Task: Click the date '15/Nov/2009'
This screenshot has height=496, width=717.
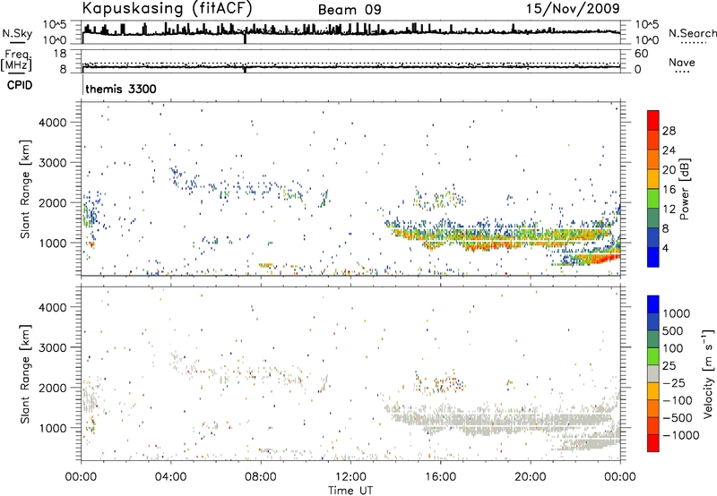Action: [x=573, y=8]
